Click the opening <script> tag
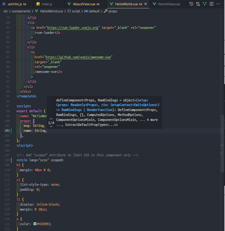The height and width of the screenshot is (231, 225). click(x=24, y=106)
